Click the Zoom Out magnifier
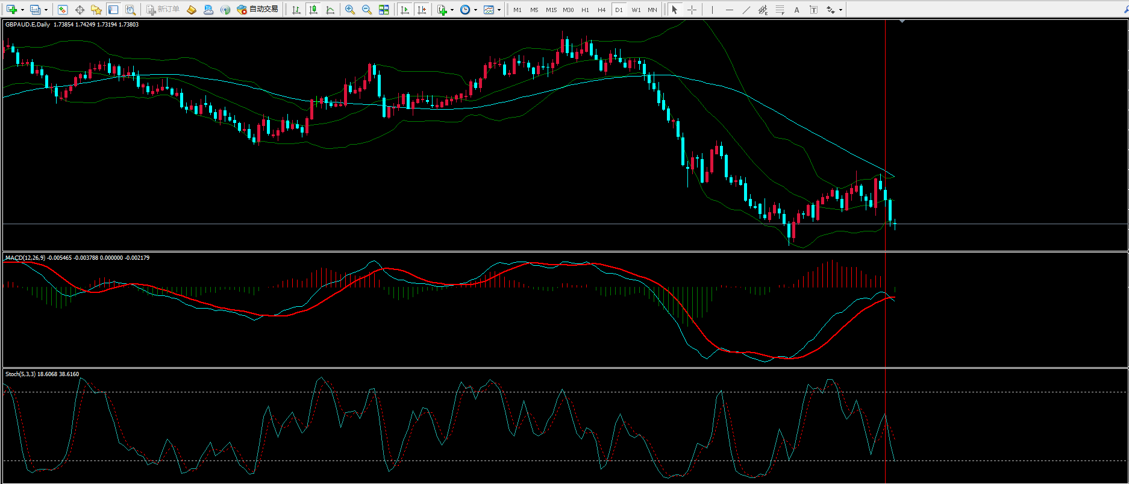Viewport: 1129px width, 484px height. pyautogui.click(x=367, y=10)
